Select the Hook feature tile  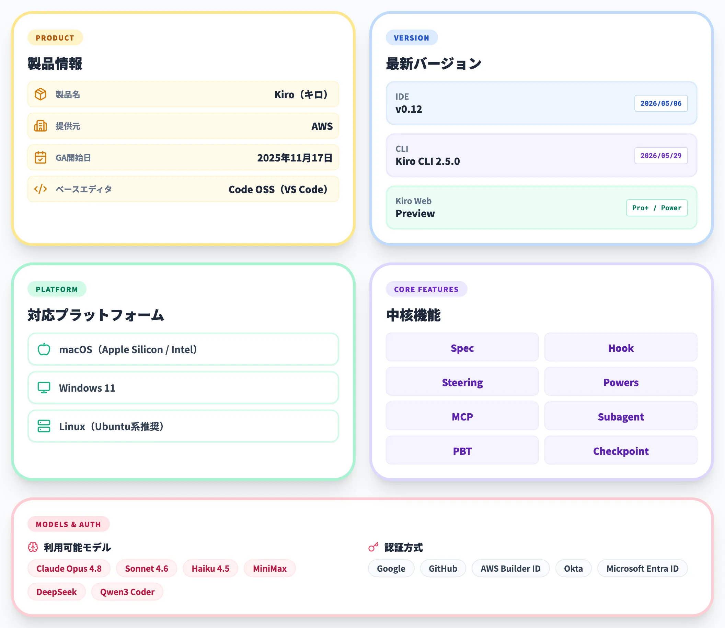[x=621, y=347]
